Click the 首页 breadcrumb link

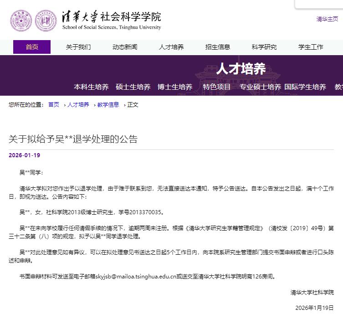54,104
